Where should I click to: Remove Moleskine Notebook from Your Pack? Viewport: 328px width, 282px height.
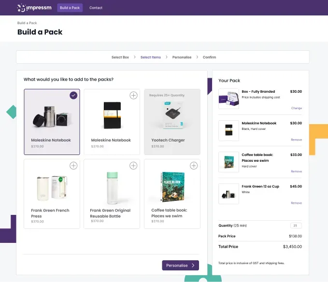pos(296,140)
